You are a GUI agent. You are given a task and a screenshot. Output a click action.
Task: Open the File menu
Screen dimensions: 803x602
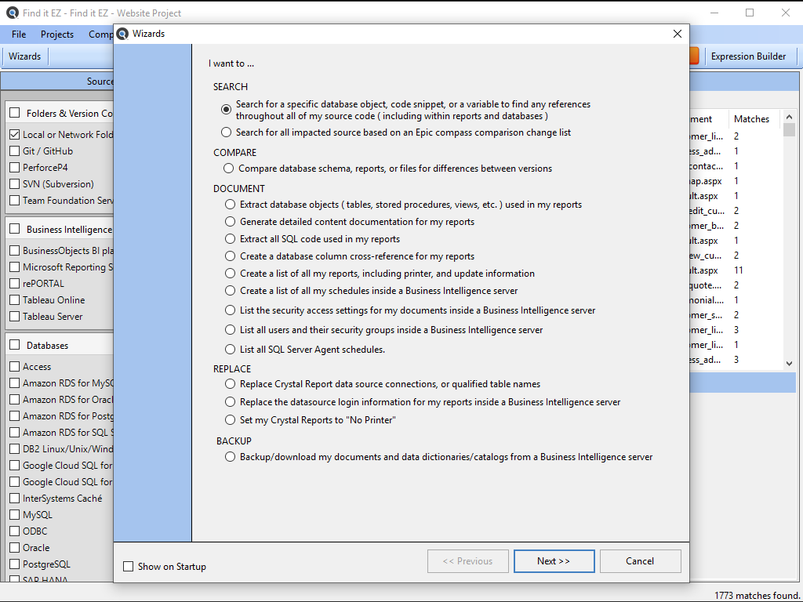19,34
